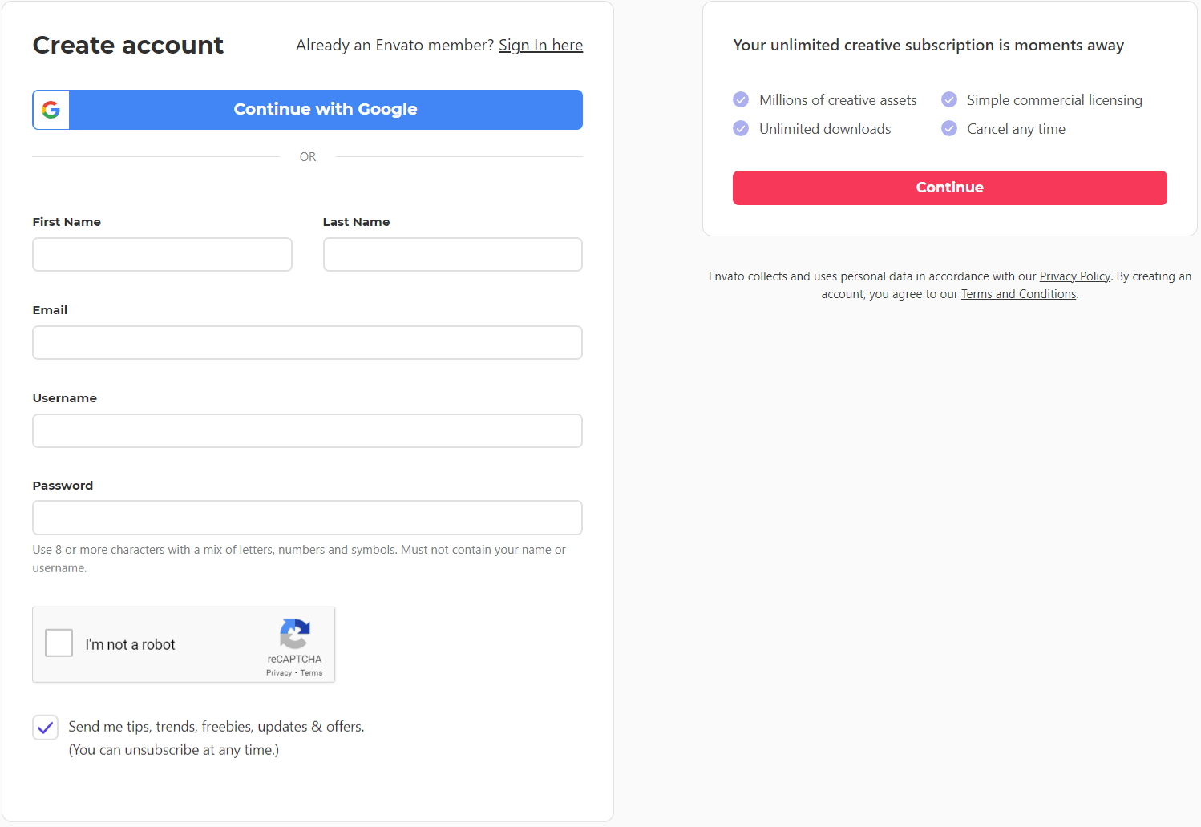Click the reCAPTCHA logo icon
Viewport: 1201px width, 827px height.
coord(295,634)
